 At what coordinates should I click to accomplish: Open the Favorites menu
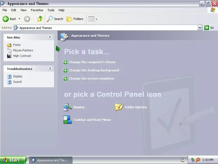click(x=37, y=10)
